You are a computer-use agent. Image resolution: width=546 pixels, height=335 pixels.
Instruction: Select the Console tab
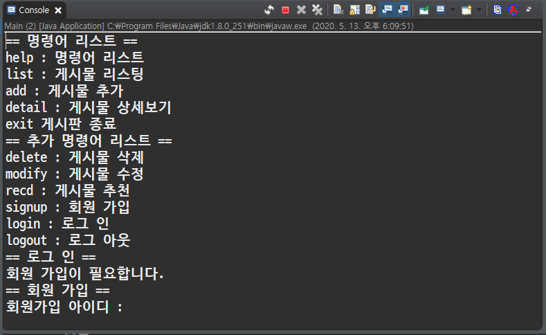[x=34, y=10]
